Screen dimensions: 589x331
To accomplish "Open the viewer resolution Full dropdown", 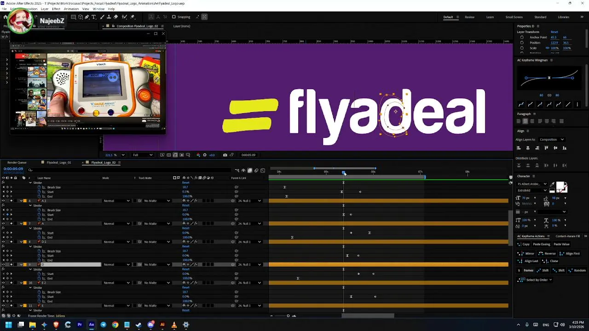I will (143, 155).
